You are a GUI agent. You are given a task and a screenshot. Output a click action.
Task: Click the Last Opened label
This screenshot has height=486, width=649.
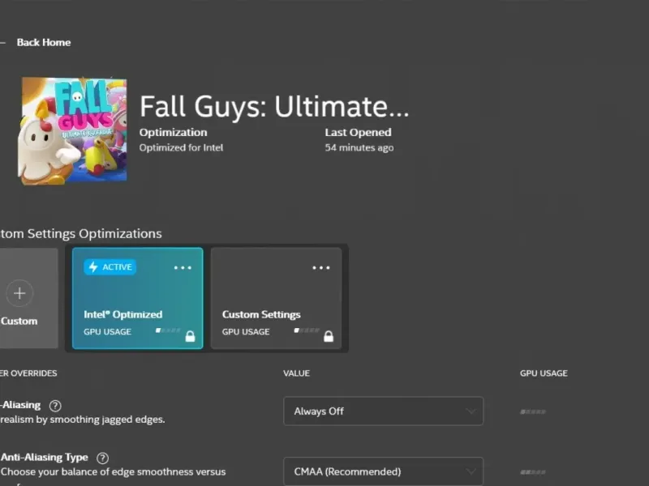tap(358, 132)
